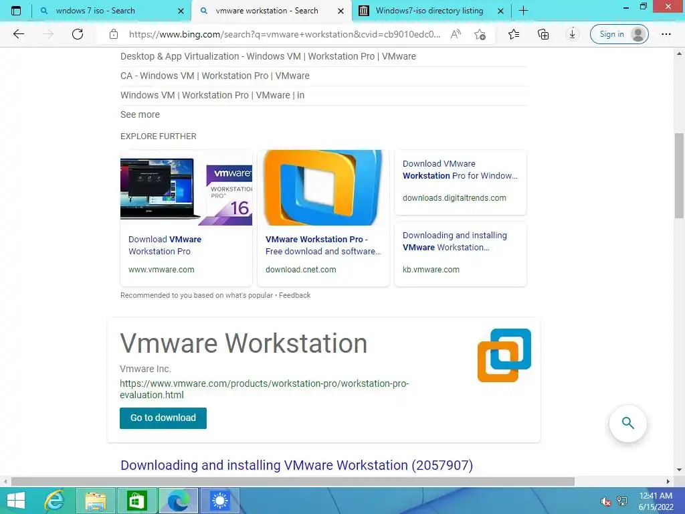Open the sun icon taskbar app
This screenshot has height=514, width=685.
pos(219,501)
